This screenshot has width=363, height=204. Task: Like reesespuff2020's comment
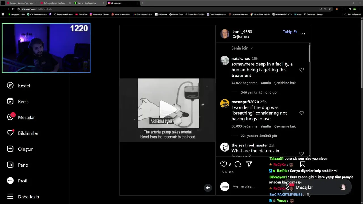pyautogui.click(x=302, y=113)
